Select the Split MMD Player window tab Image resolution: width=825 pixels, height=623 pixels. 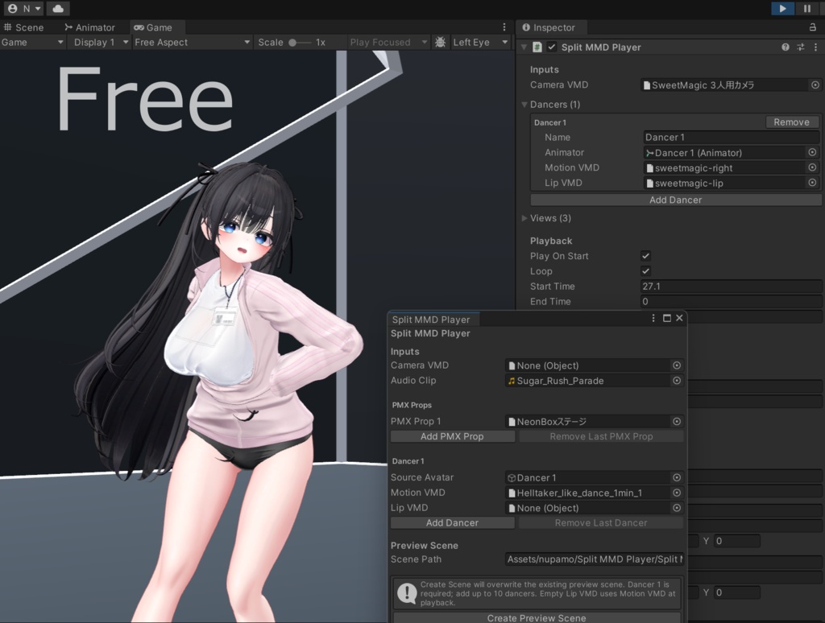coord(431,320)
